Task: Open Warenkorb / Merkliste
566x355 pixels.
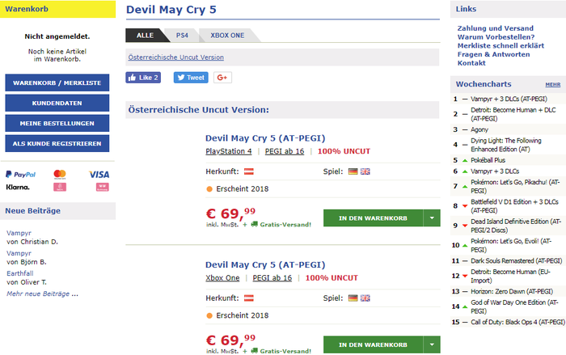Action: (x=56, y=83)
